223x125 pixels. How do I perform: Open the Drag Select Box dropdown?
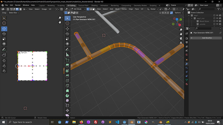click(14, 13)
